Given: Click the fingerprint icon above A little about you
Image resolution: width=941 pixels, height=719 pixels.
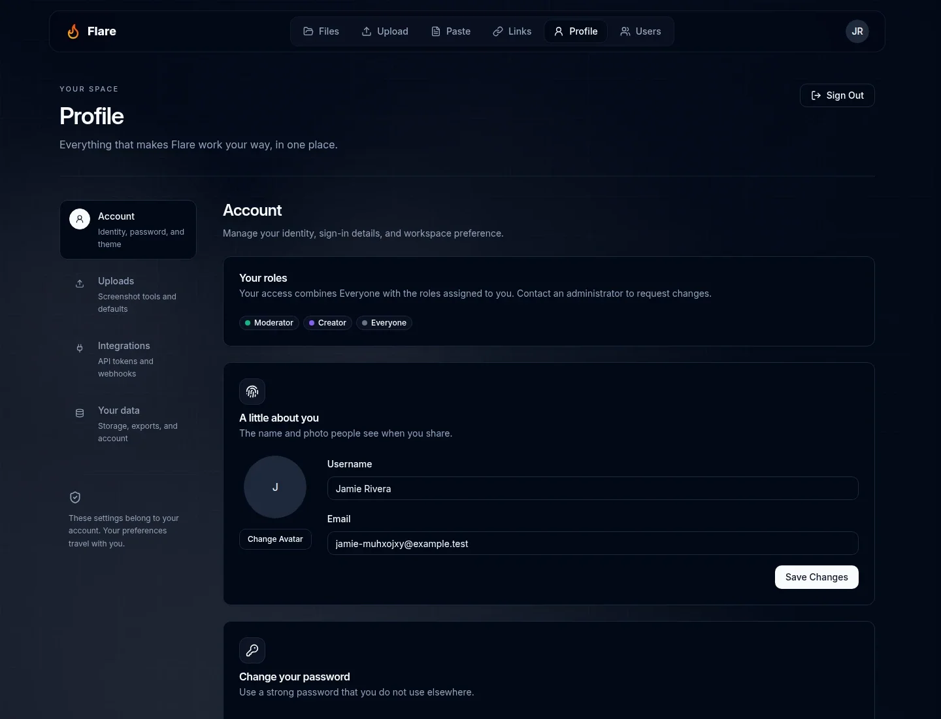Looking at the screenshot, I should [252, 392].
